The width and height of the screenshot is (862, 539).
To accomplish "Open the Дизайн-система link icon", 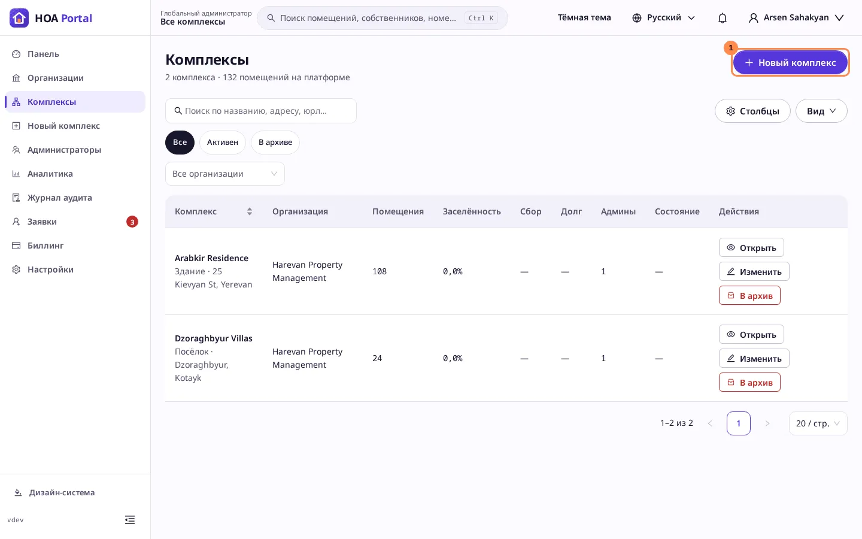I will (18, 492).
